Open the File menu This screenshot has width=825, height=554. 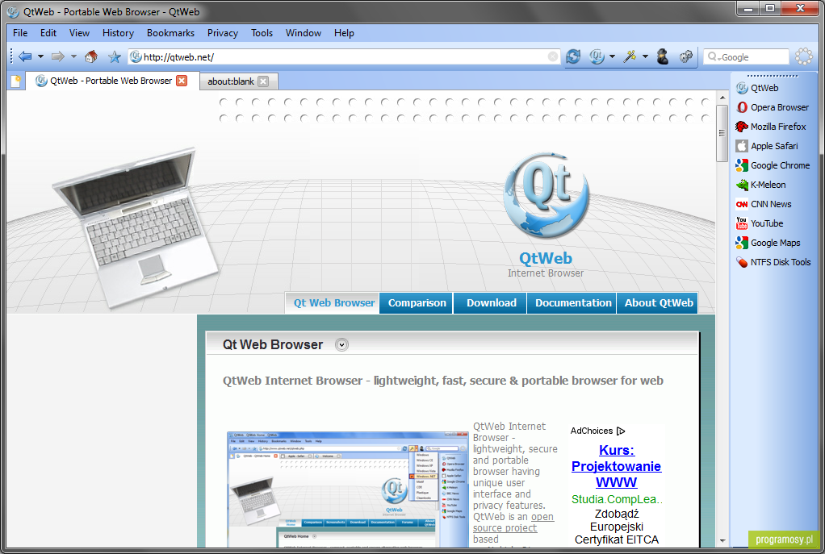click(20, 33)
